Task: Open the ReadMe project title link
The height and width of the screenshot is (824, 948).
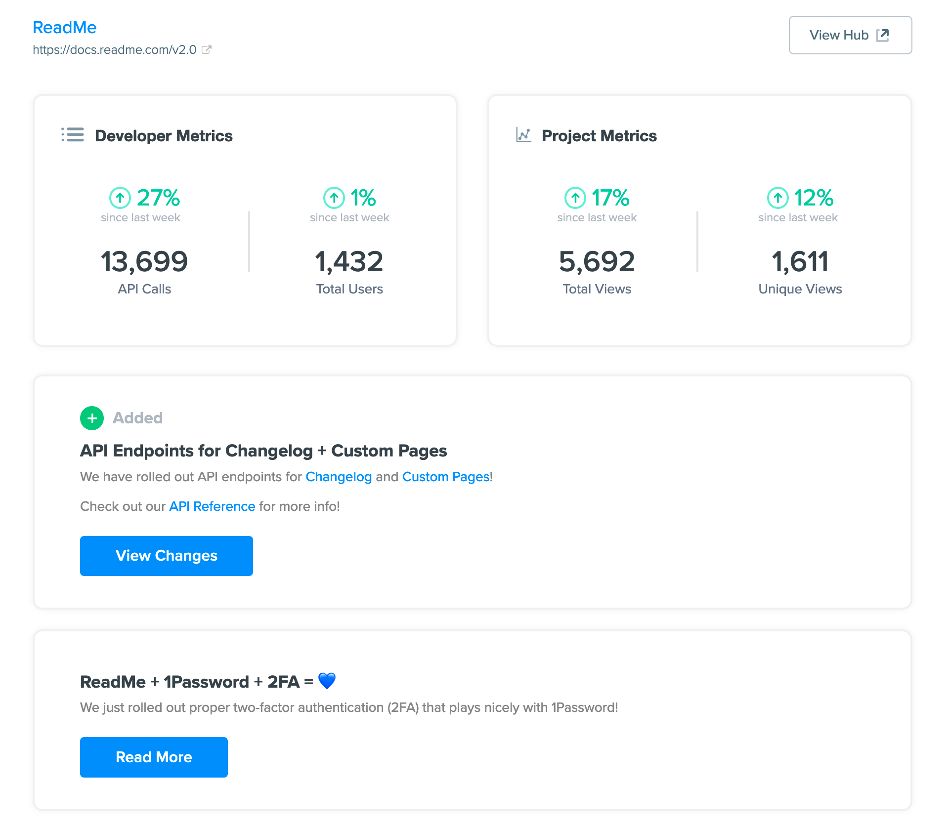Action: 65,27
